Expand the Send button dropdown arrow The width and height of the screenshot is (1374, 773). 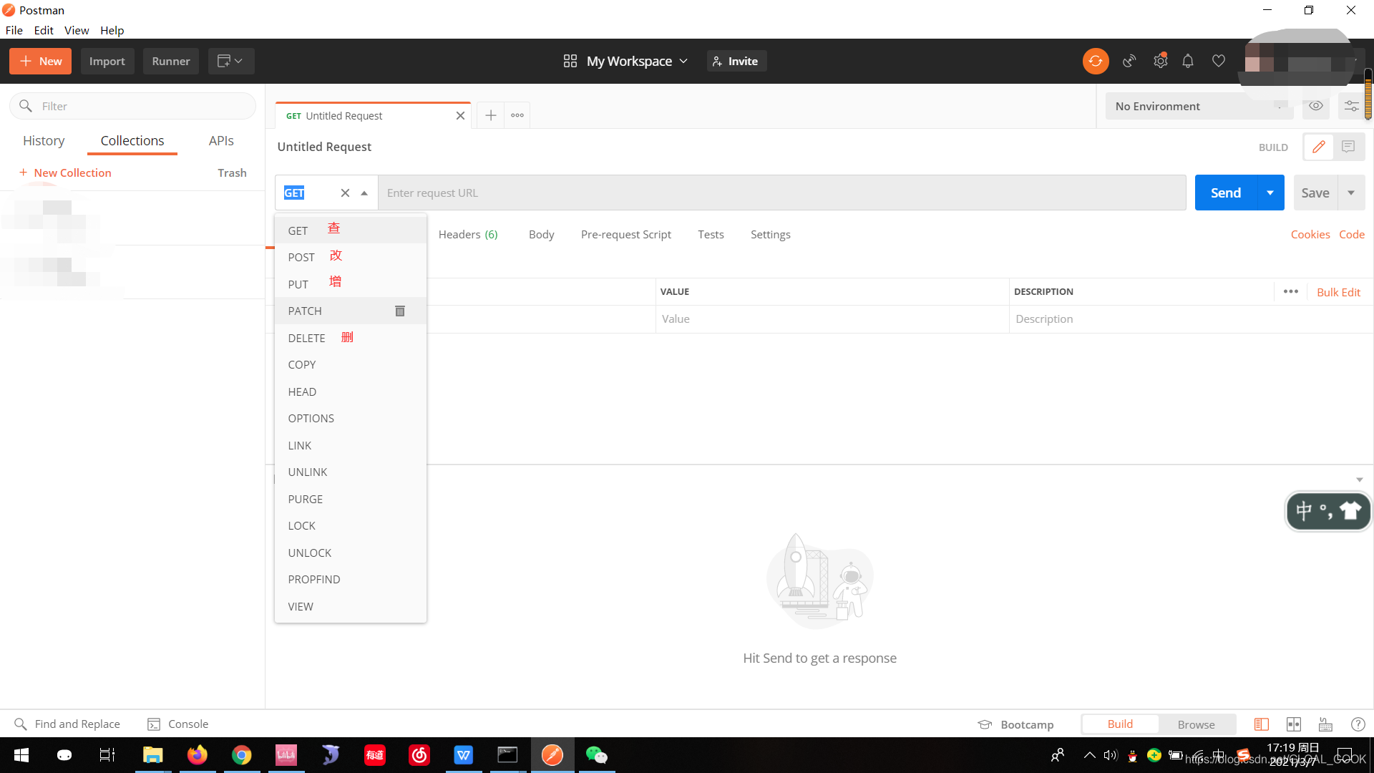click(x=1270, y=193)
